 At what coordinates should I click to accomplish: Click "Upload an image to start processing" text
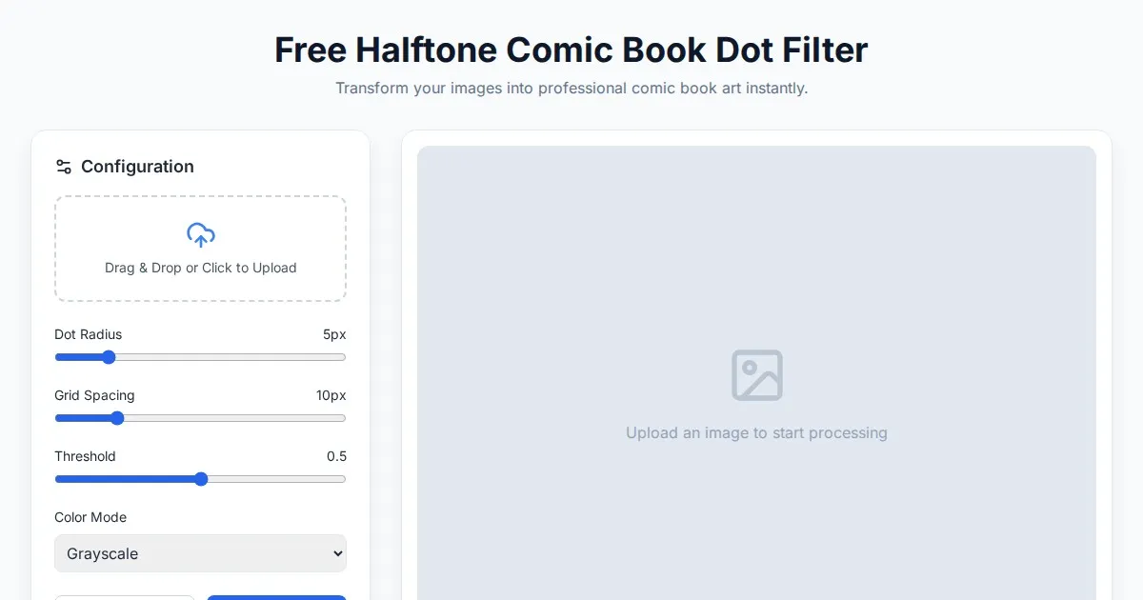click(756, 432)
